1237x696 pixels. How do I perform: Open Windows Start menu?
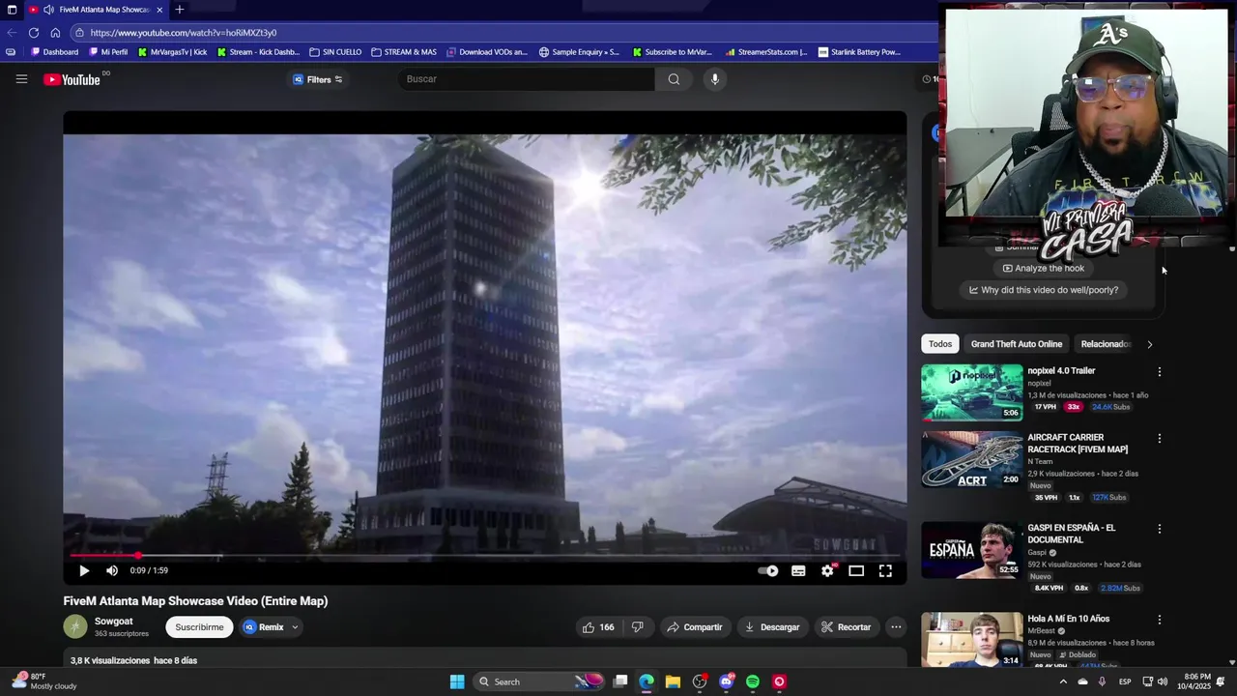[457, 681]
